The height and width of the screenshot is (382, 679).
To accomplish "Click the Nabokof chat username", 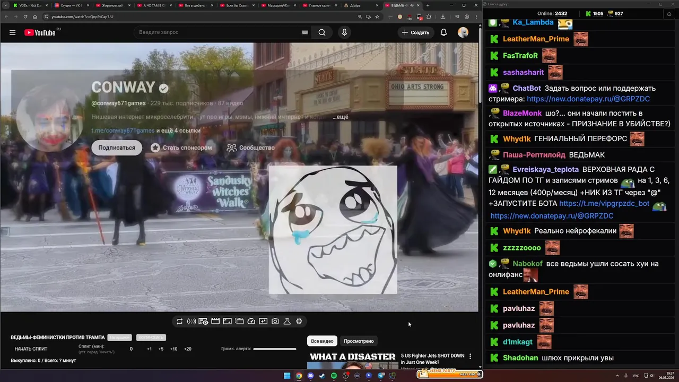I will click(527, 264).
